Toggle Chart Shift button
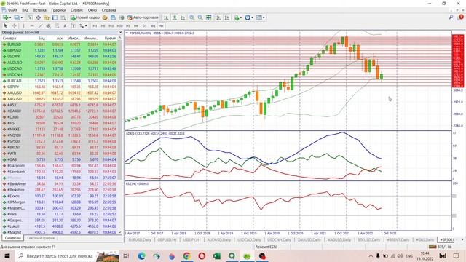The height and width of the screenshot is (262, 466). (x=226, y=17)
